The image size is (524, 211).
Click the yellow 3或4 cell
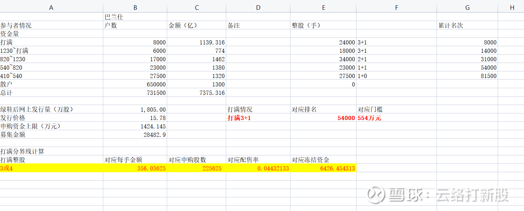pyautogui.click(x=51, y=168)
